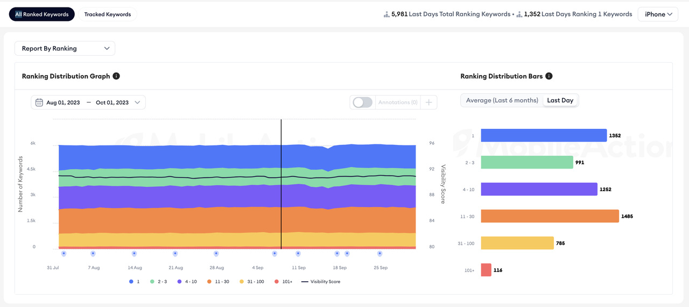Open the iPhone device dropdown
This screenshot has height=307, width=689.
pyautogui.click(x=658, y=14)
